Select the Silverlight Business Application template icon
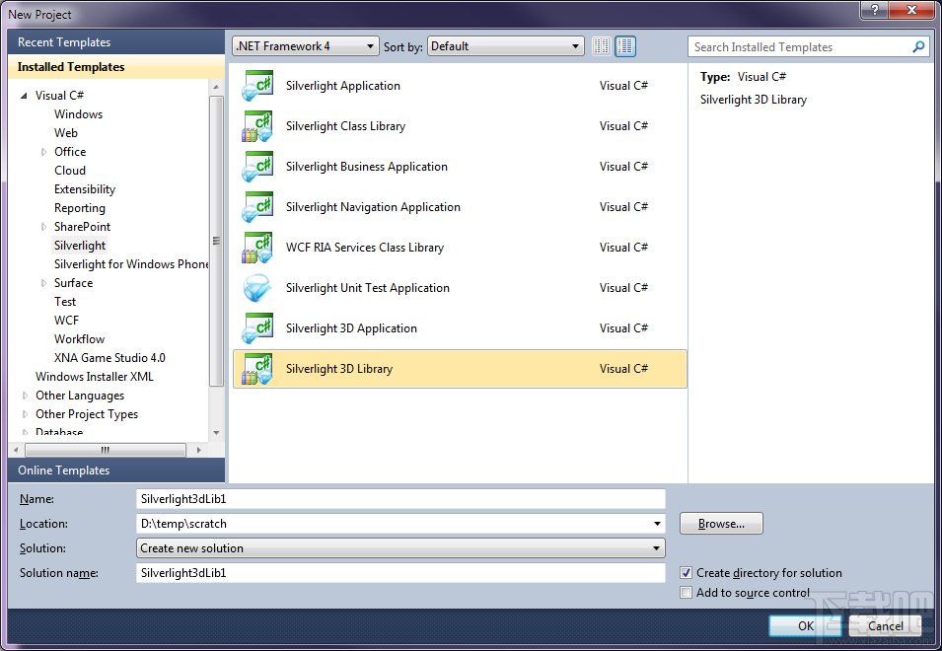942x651 pixels. click(x=257, y=167)
